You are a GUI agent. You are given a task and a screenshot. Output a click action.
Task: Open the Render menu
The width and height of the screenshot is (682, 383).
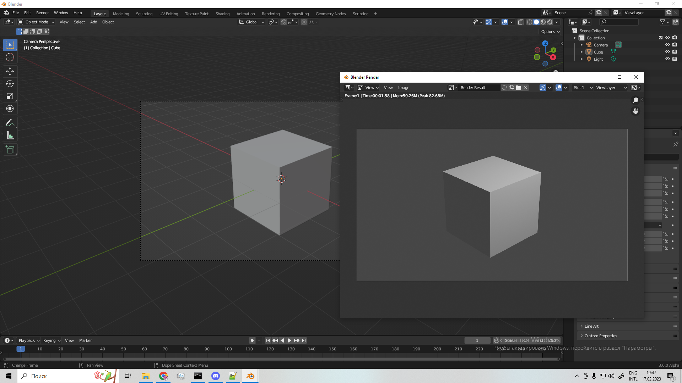tap(42, 13)
